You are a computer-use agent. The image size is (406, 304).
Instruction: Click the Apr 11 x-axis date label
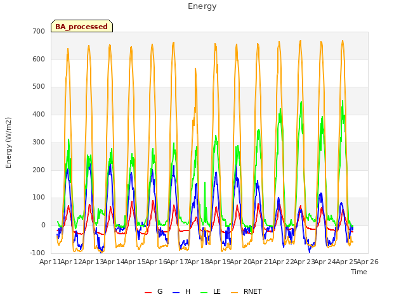pyautogui.click(x=50, y=262)
